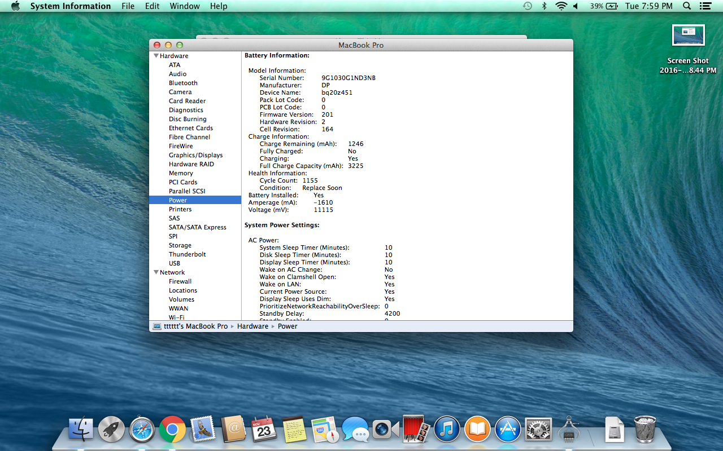Open Spotlight search magnifier
723x451 pixels.
pyautogui.click(x=687, y=6)
